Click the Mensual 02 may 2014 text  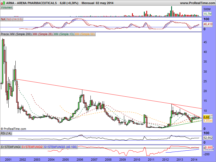coord(97,3)
